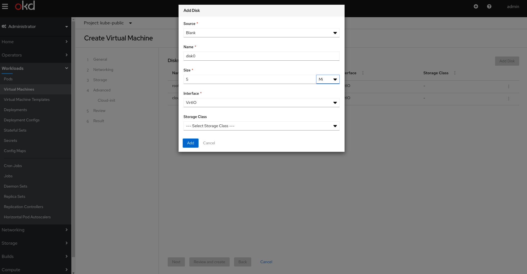Click the wizard Back button
Screen dimensions: 527x274
point(242,262)
